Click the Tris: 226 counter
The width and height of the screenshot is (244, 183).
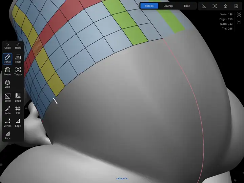(227, 28)
